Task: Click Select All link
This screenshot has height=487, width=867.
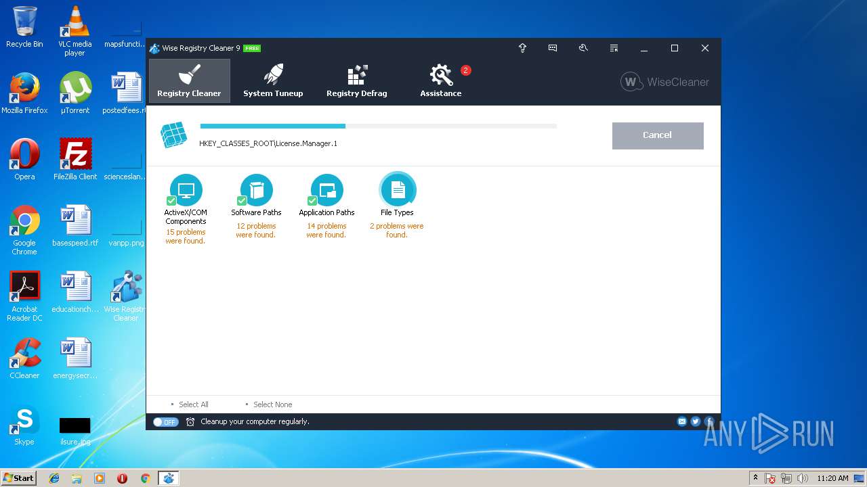Action: [193, 404]
